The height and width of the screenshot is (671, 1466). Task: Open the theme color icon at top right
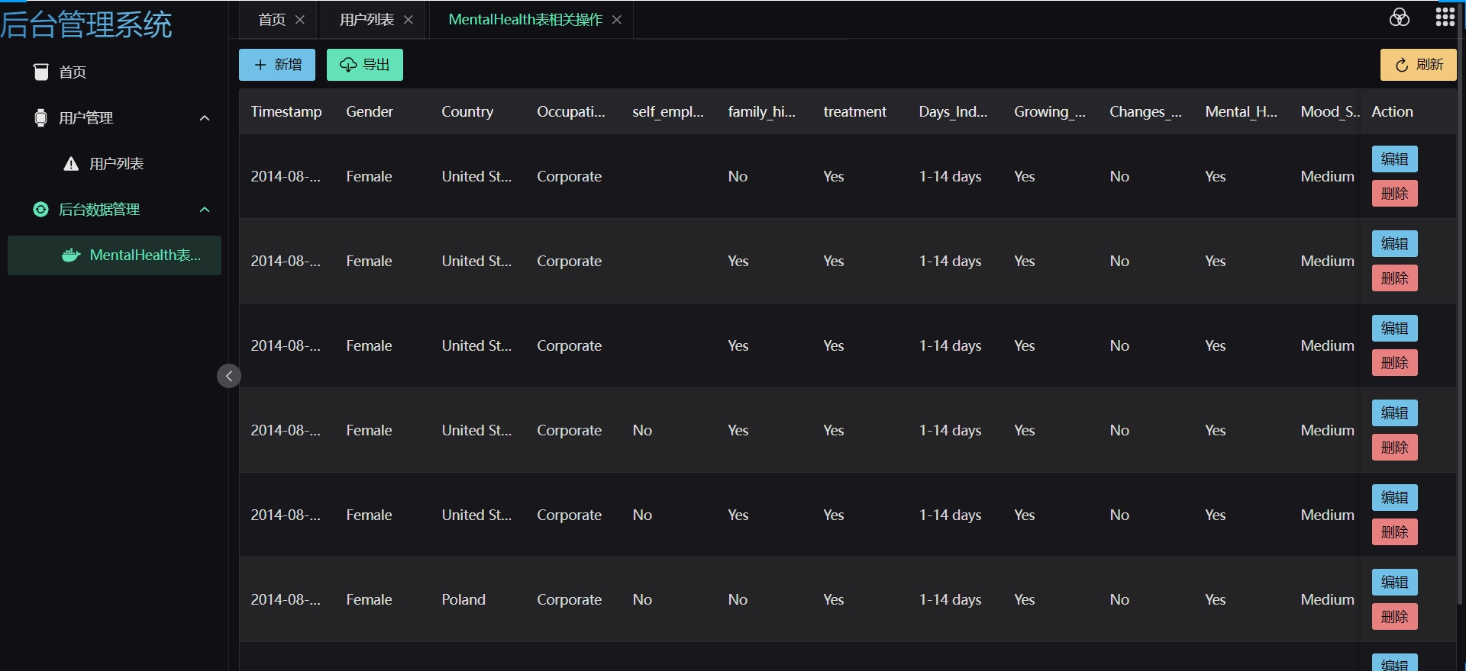pyautogui.click(x=1400, y=18)
